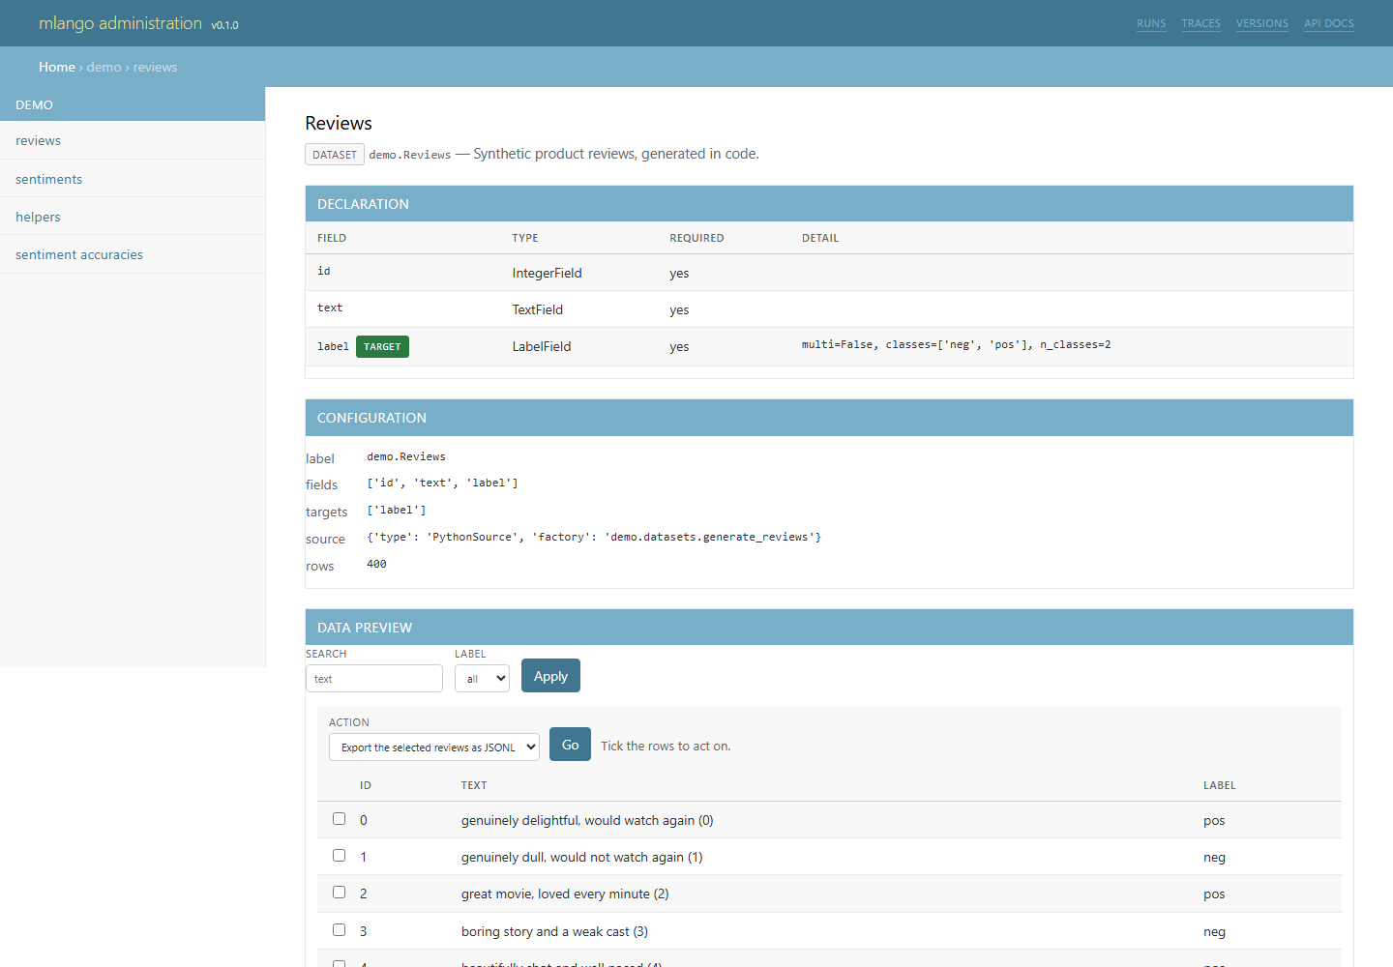Tick the checkbox for row ID 0
Viewport: 1393px width, 967px height.
click(x=339, y=818)
